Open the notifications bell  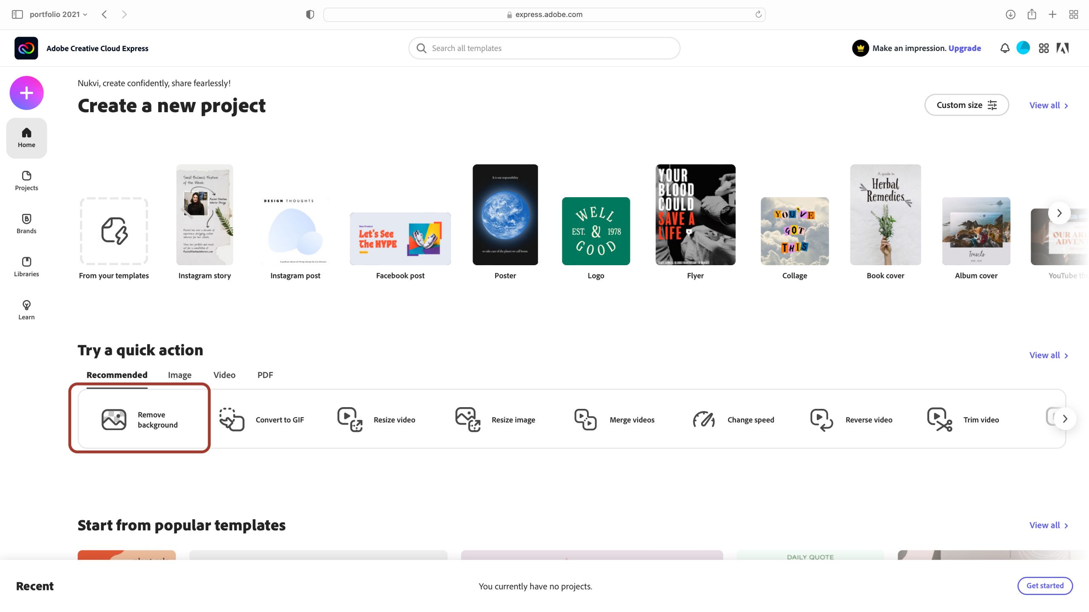click(1004, 48)
